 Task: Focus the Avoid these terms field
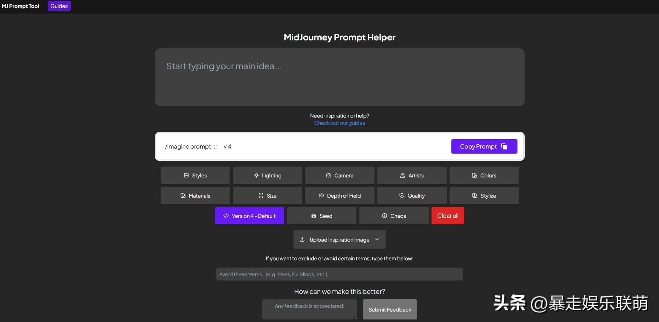point(339,274)
